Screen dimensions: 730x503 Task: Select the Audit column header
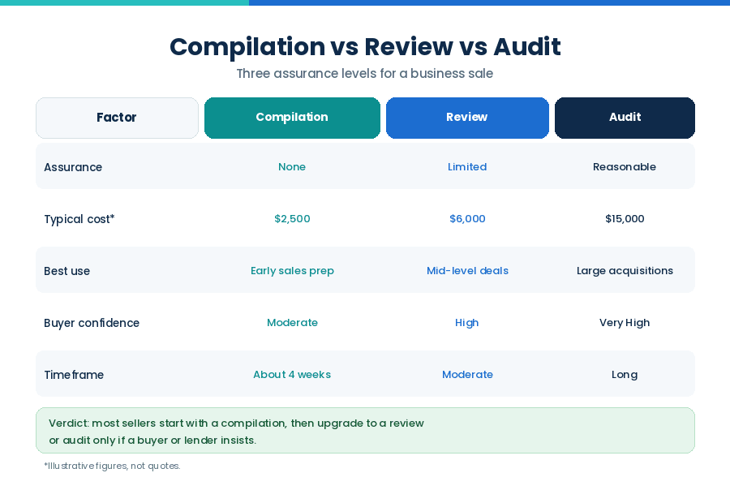tap(625, 118)
